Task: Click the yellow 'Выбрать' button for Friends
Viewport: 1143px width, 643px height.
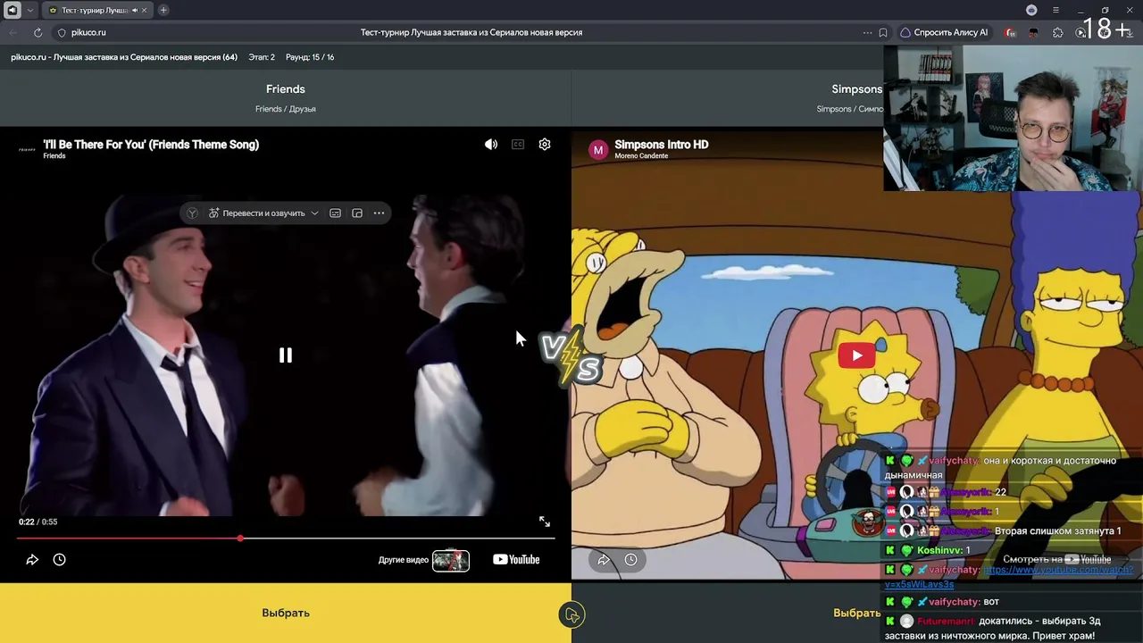Action: tap(286, 613)
